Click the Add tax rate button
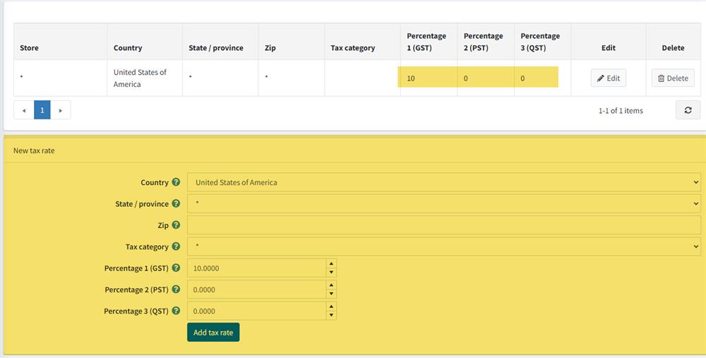 click(x=213, y=333)
